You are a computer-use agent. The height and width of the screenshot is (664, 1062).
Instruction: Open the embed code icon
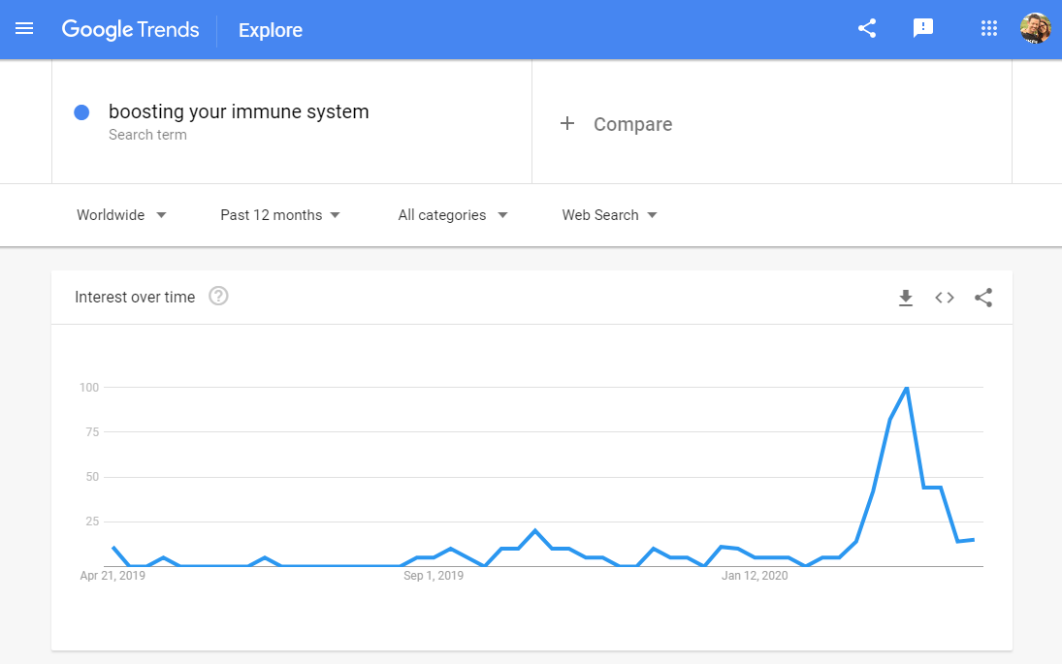tap(945, 298)
